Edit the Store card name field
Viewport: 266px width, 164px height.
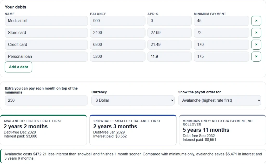[46, 33]
